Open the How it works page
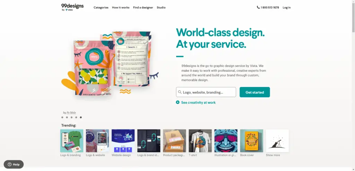 pos(121,8)
